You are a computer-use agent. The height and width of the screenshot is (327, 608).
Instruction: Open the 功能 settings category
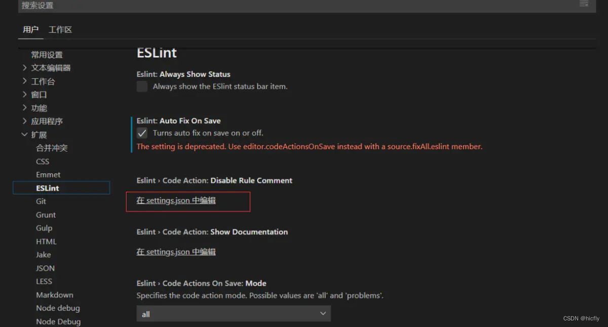pos(39,108)
